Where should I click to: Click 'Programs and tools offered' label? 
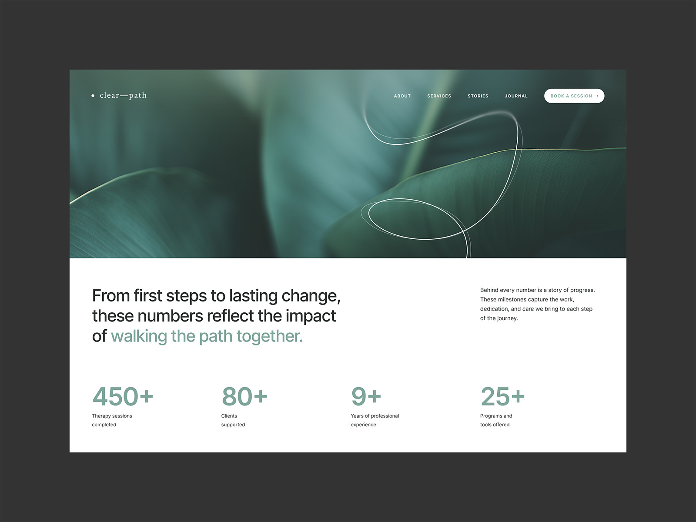496,420
